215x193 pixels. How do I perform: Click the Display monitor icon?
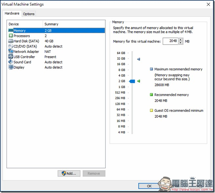click(11, 67)
